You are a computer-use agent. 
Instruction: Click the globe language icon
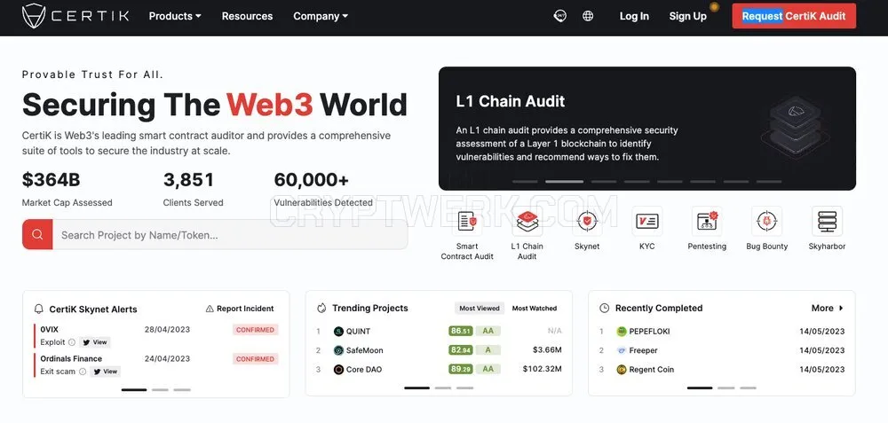click(x=588, y=16)
